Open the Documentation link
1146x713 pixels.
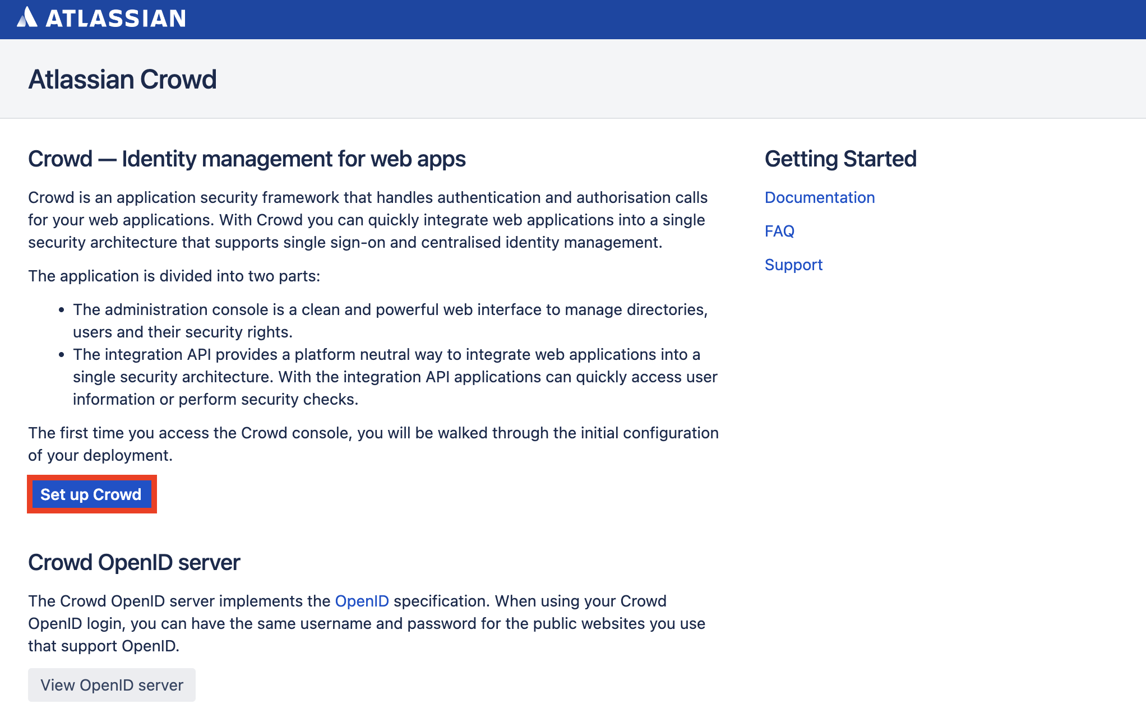819,197
